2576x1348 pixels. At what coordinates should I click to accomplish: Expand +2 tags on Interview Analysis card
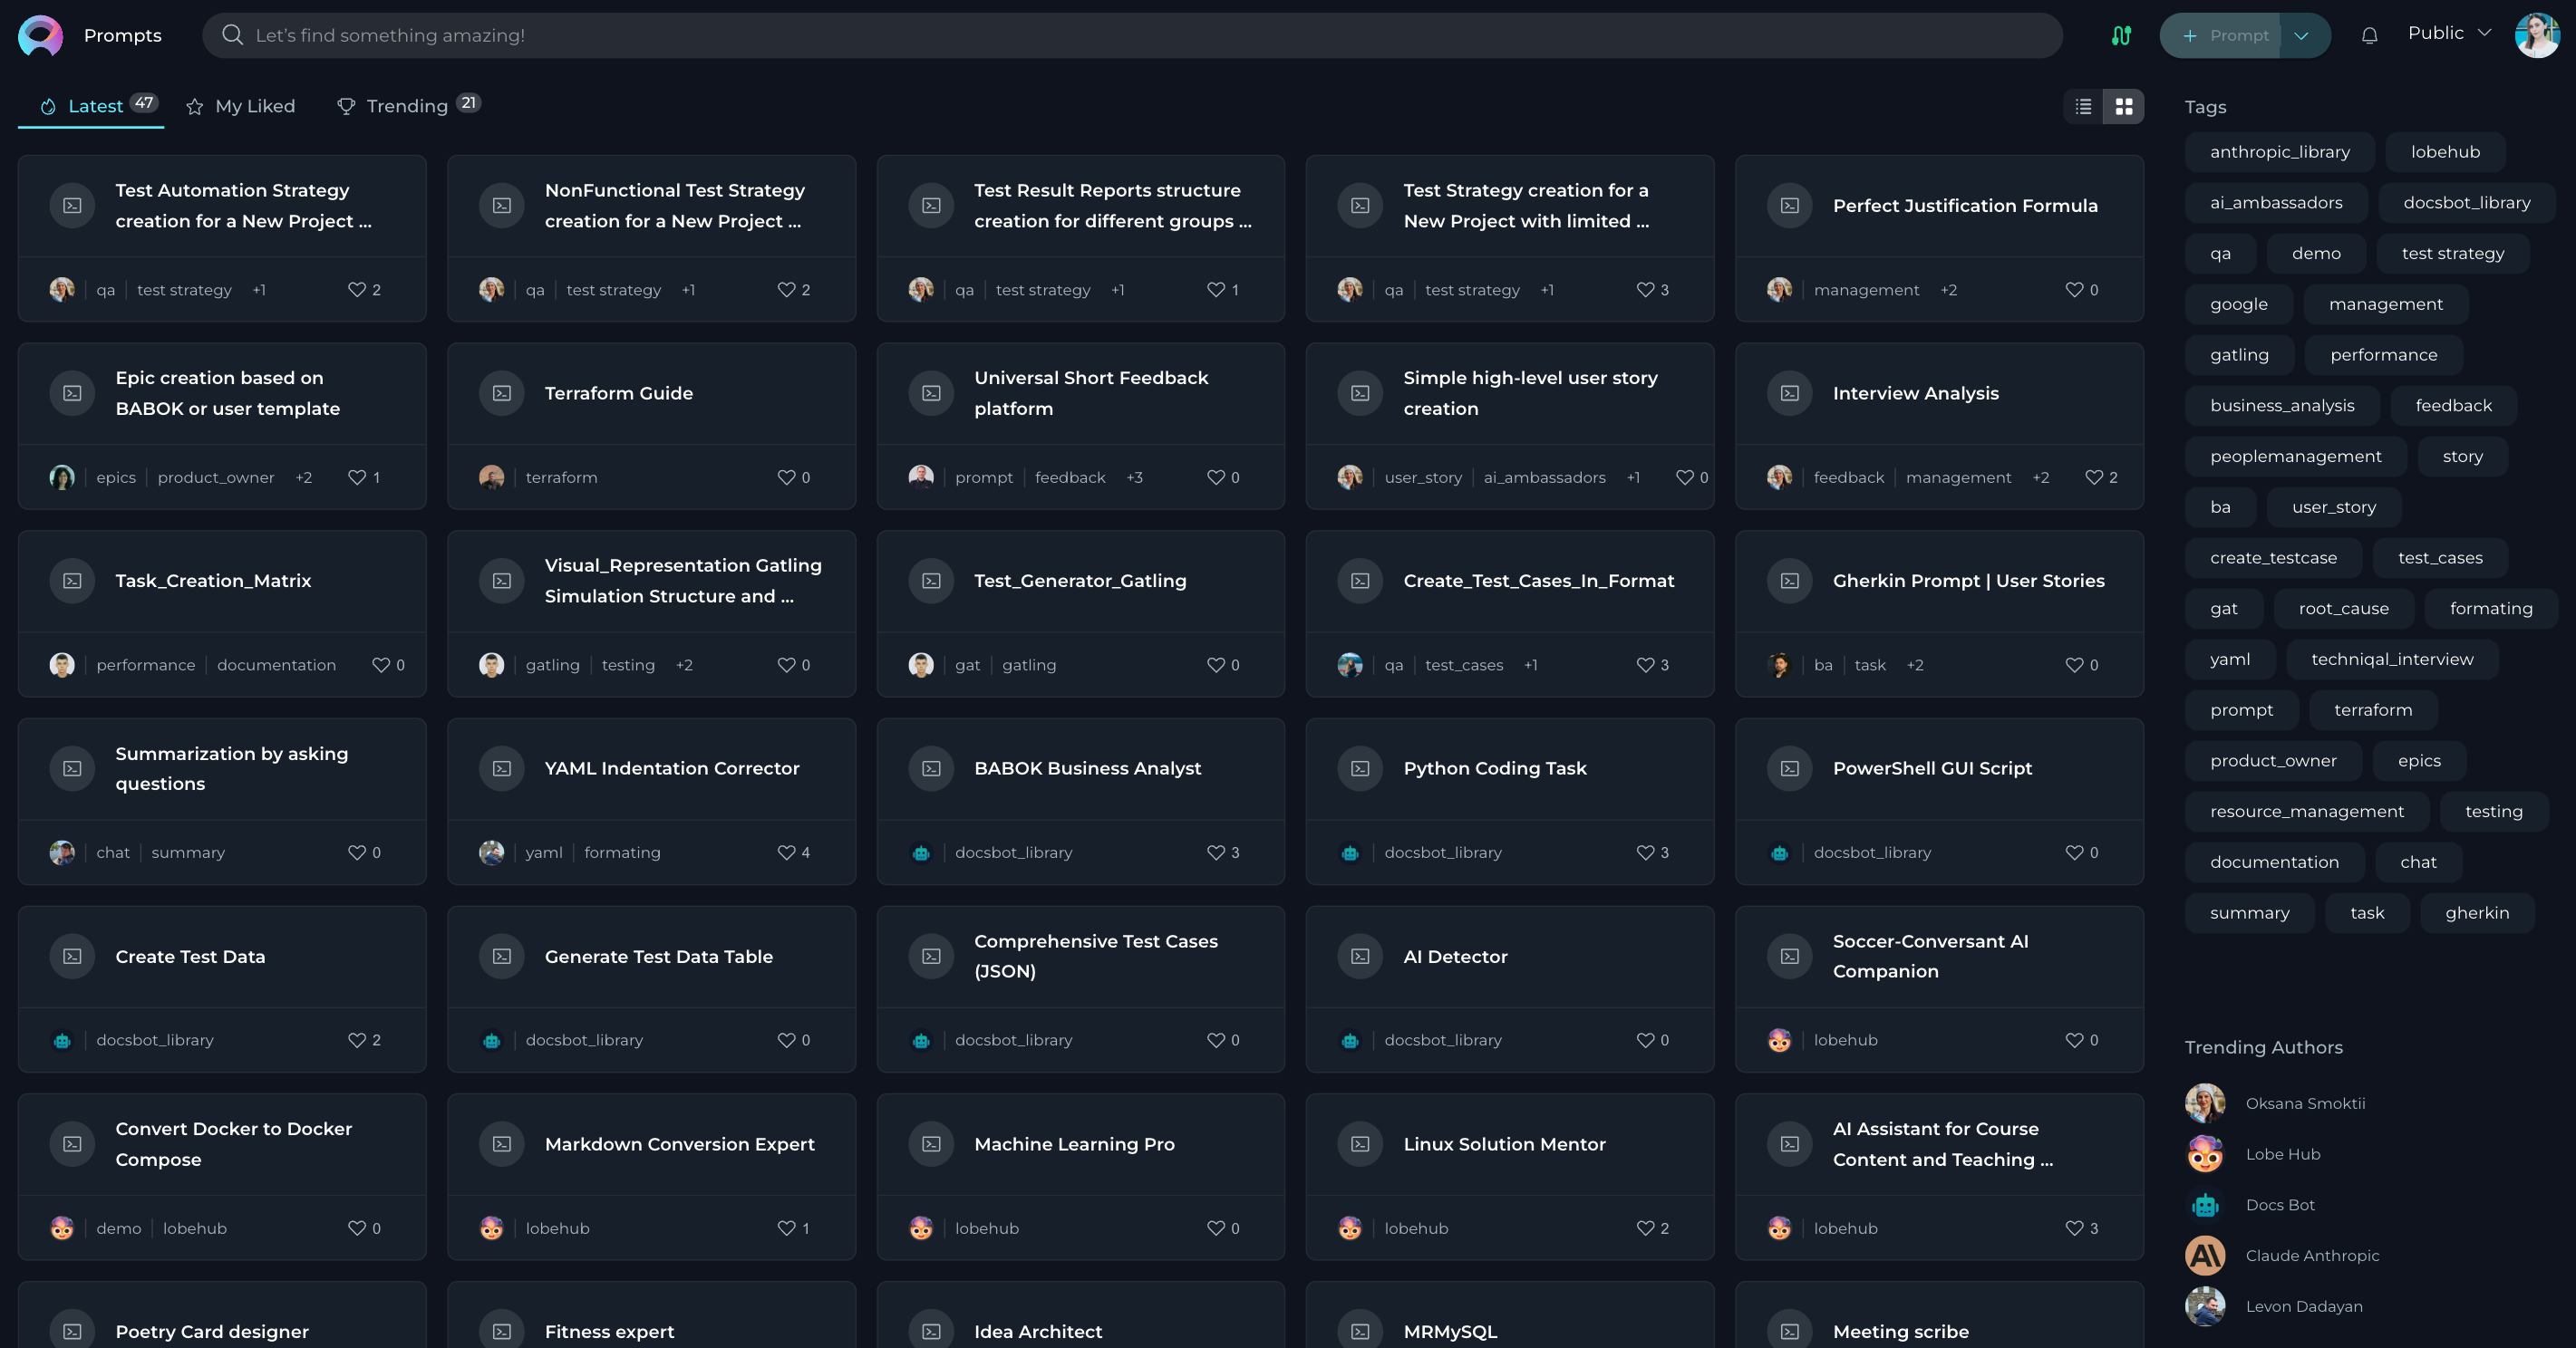pos(2040,477)
